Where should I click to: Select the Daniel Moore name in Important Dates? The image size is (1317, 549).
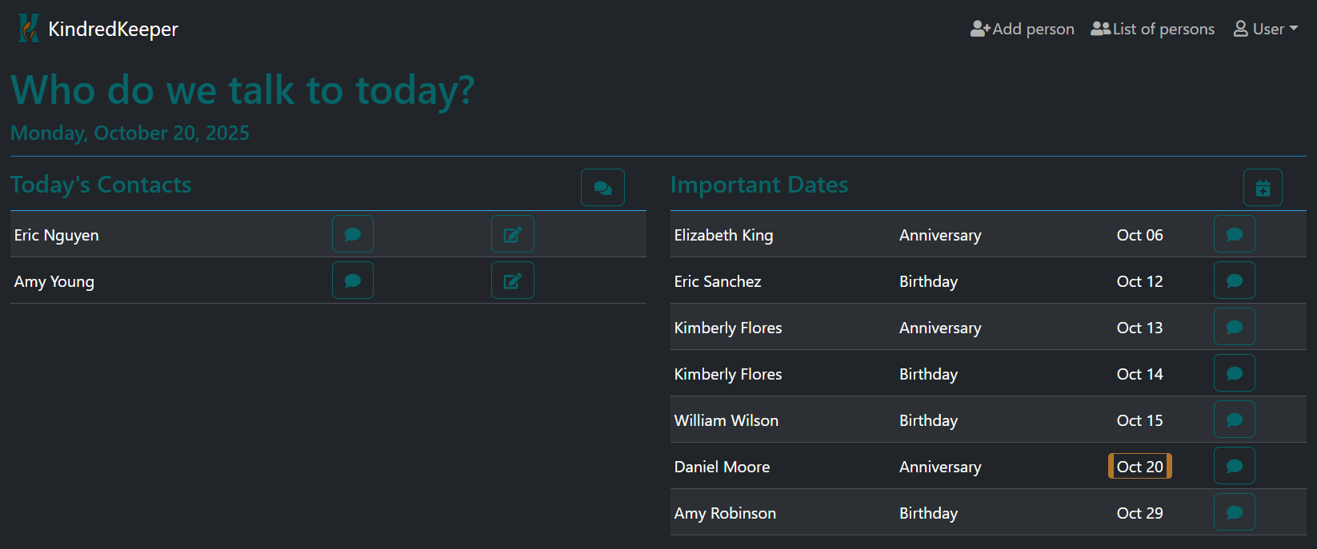pyautogui.click(x=722, y=467)
